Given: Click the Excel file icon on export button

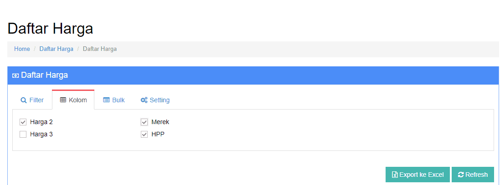Looking at the screenshot, I should pos(395,175).
